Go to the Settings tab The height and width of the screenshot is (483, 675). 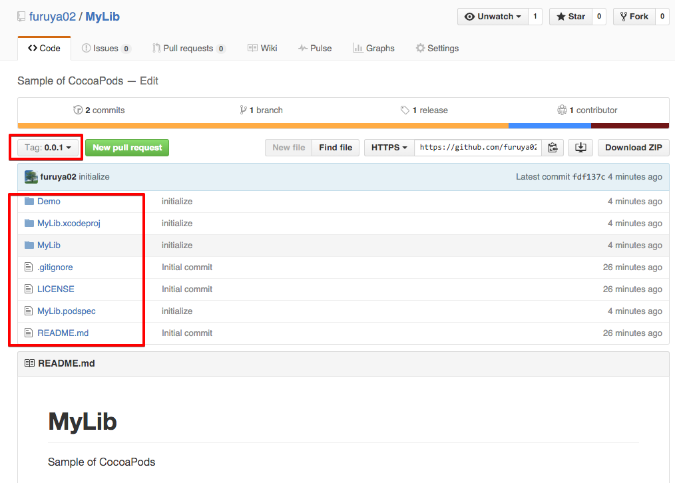(437, 49)
